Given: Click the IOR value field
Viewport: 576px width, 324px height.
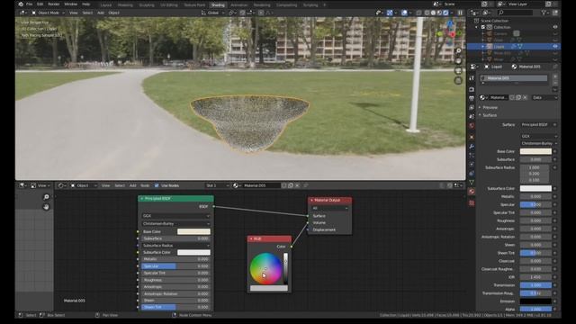Looking at the screenshot, I should point(535,277).
